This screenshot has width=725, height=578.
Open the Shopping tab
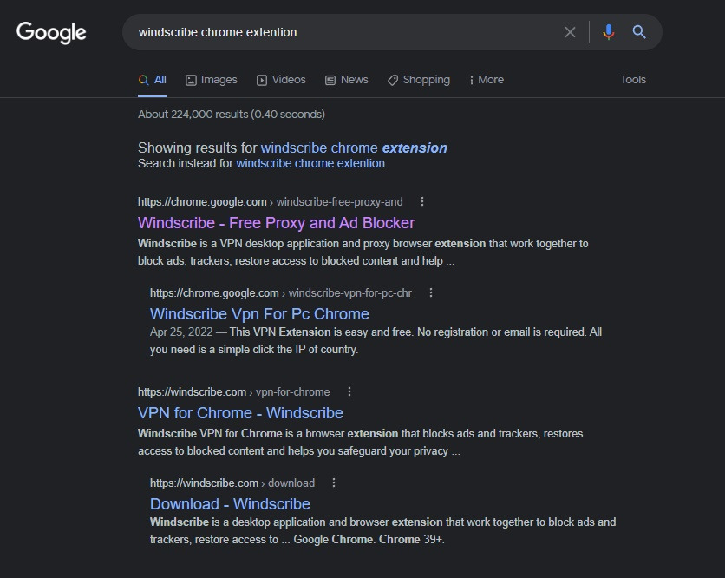click(x=419, y=80)
